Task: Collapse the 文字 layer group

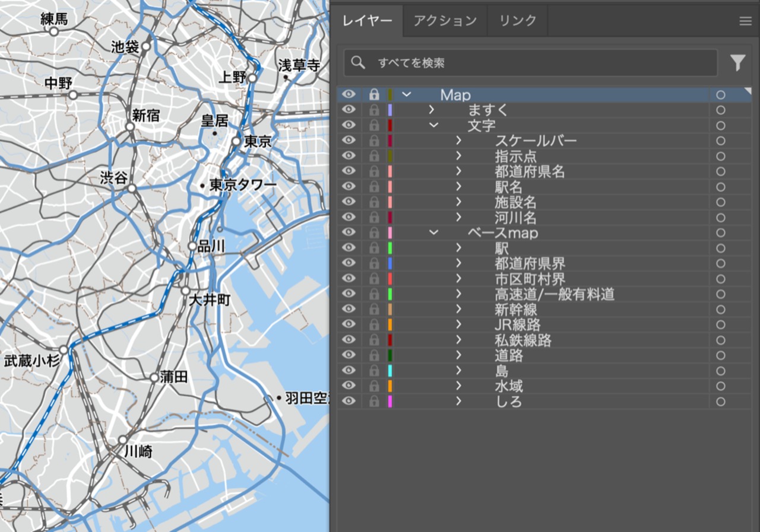Action: tap(433, 125)
